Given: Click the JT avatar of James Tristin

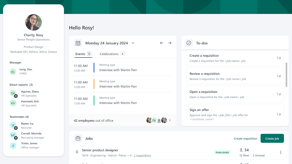Looking at the screenshot, I should click(13, 145).
